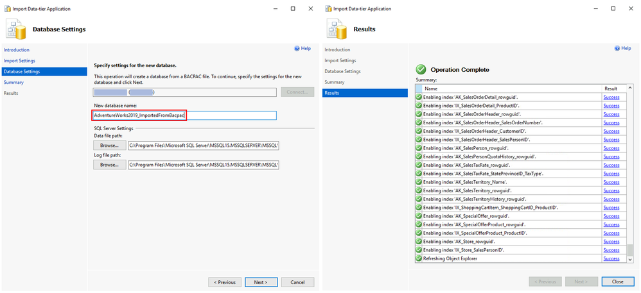The image size is (641, 293).
Task: Select Results step in right window sidebar
Action: 332,93
